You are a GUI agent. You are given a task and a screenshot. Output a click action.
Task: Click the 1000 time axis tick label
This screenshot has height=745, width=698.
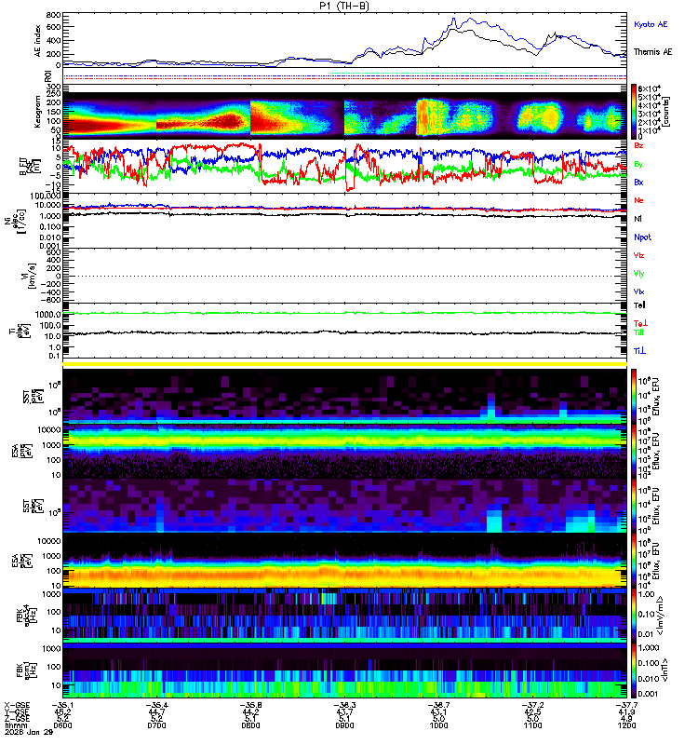[438, 725]
